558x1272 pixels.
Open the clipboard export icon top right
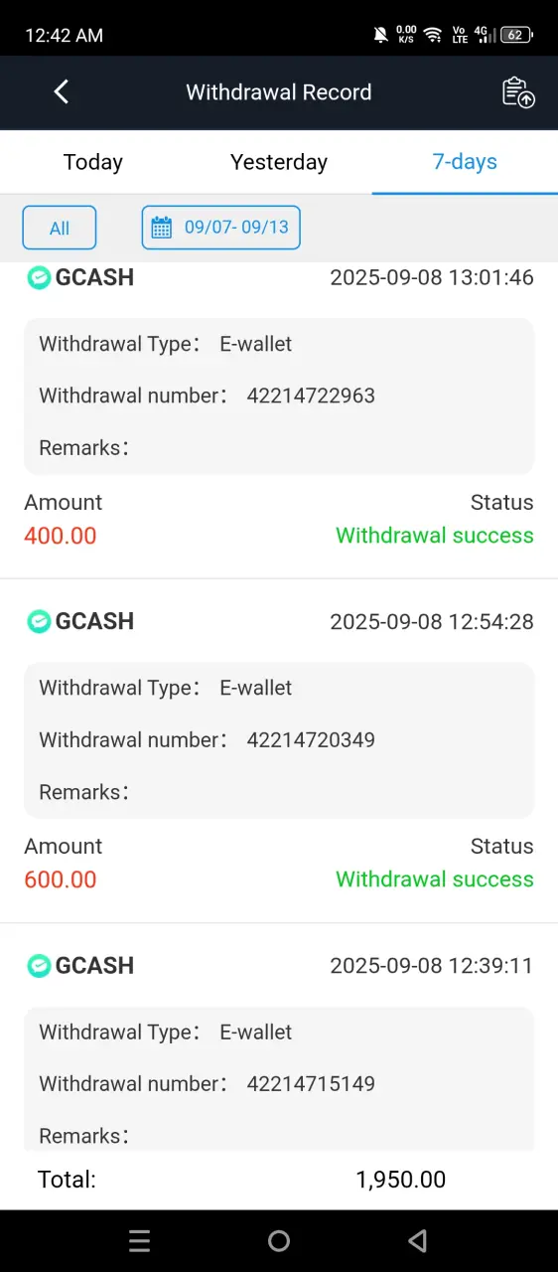click(518, 92)
